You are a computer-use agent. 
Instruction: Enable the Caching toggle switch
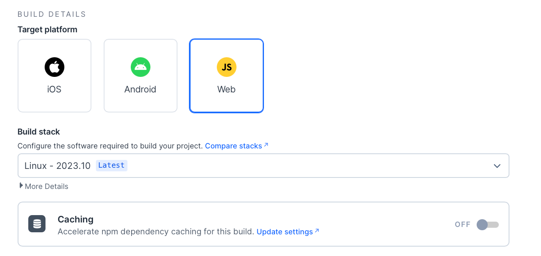(x=488, y=225)
